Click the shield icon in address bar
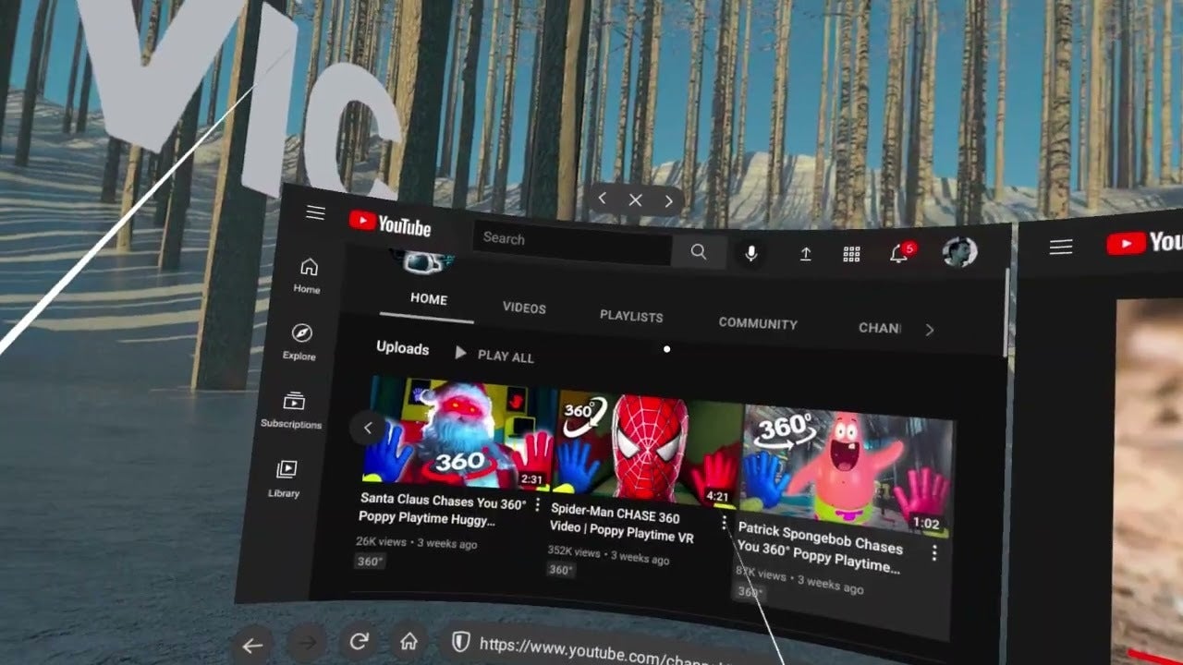Image resolution: width=1183 pixels, height=665 pixels. (460, 642)
